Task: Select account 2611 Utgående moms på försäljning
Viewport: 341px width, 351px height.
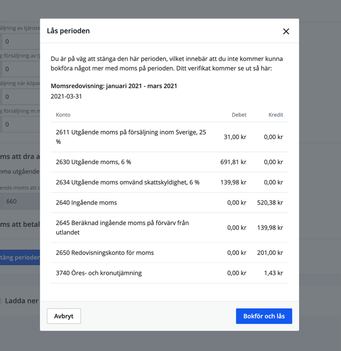Action: [x=131, y=137]
